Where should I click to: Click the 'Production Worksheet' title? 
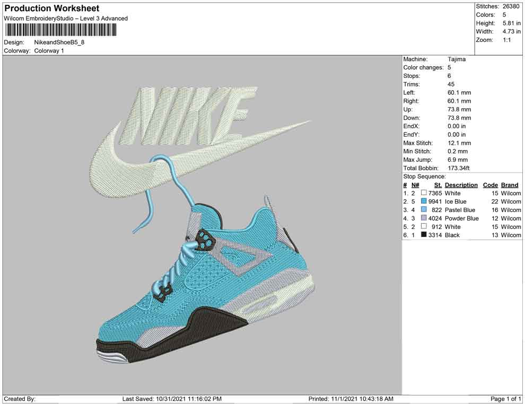pyautogui.click(x=51, y=8)
